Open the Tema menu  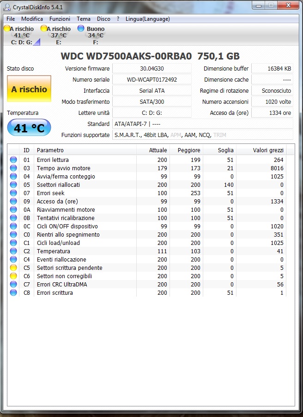pos(84,19)
